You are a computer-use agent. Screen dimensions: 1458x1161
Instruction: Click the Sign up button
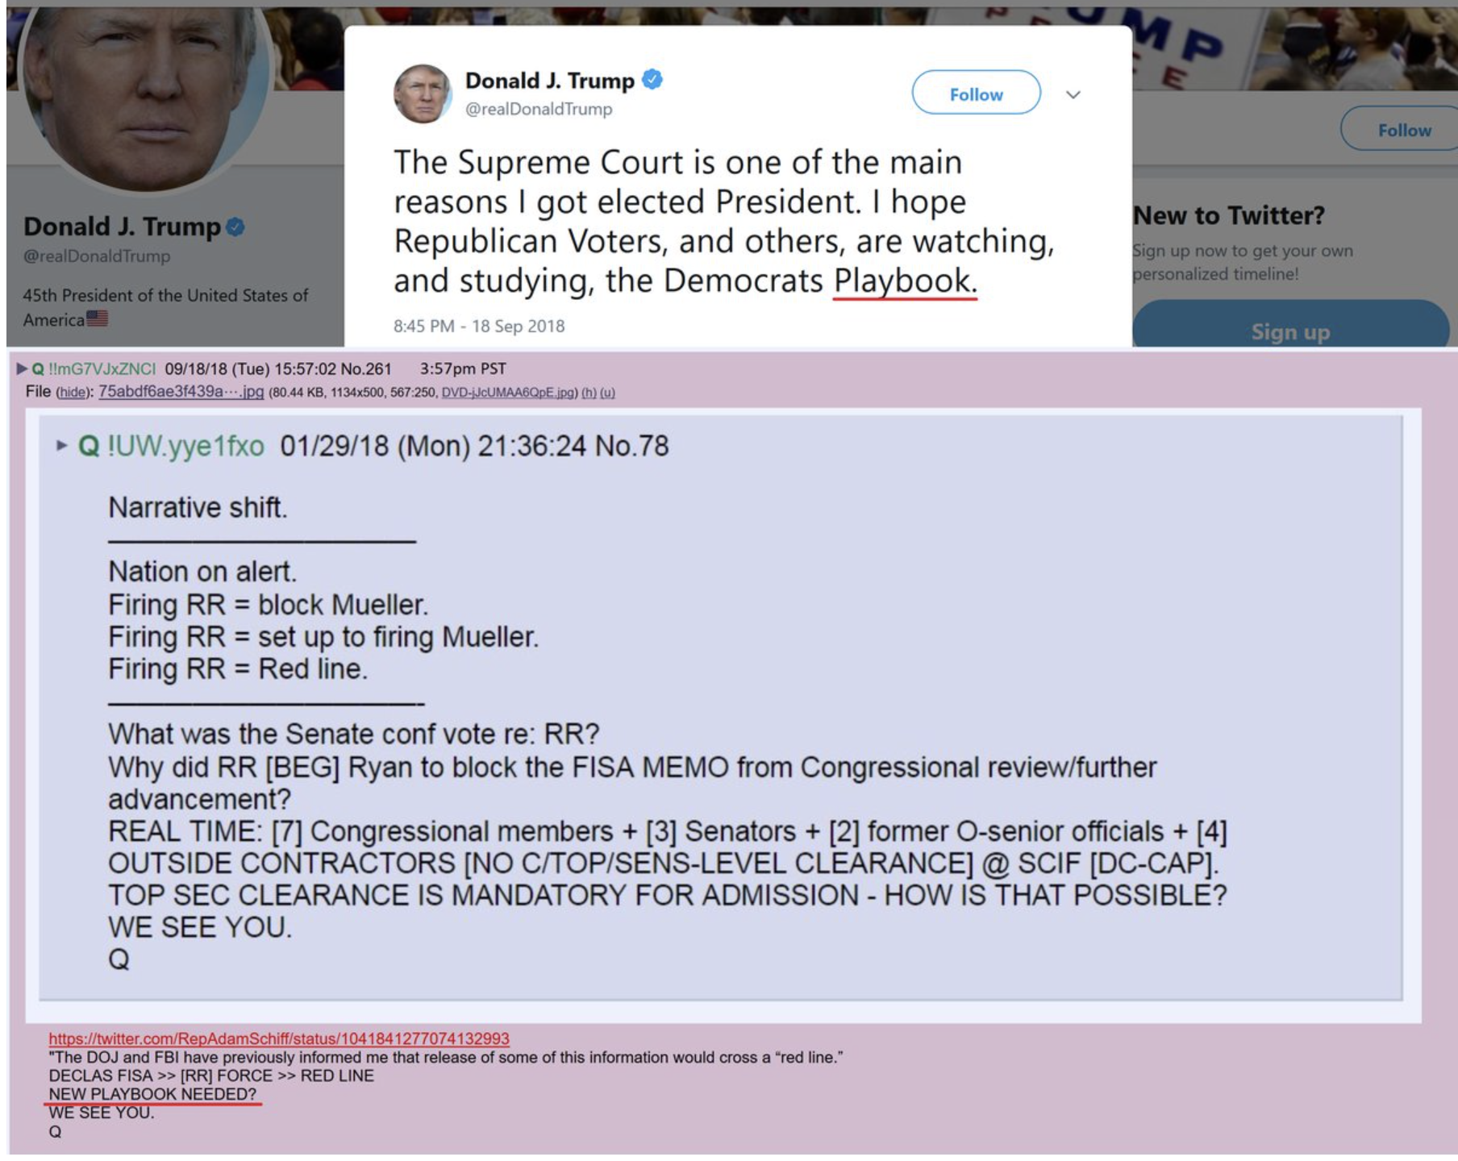[x=1290, y=327]
